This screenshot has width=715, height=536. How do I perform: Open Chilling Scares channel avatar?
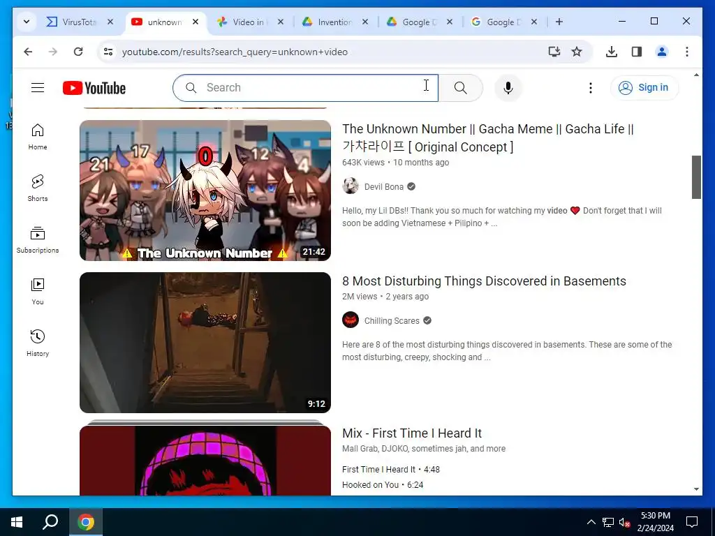[351, 320]
